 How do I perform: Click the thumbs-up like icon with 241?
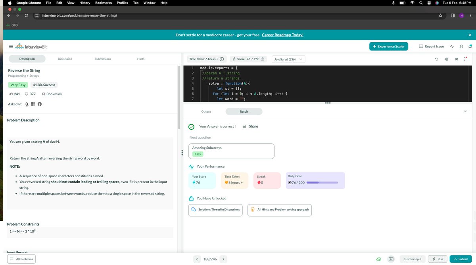click(11, 94)
